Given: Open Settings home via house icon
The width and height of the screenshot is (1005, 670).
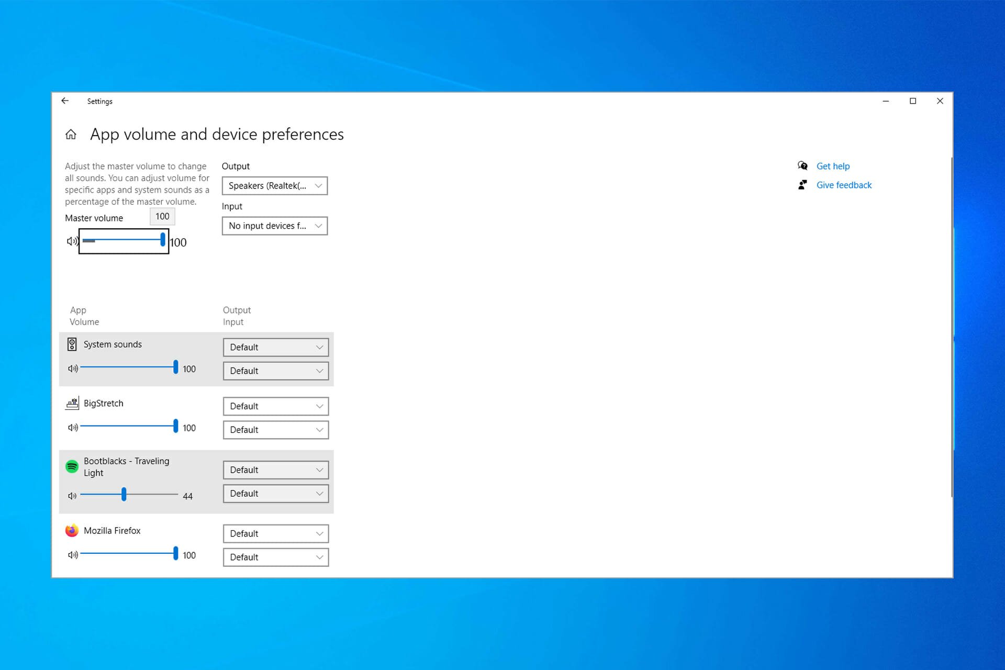Looking at the screenshot, I should (x=71, y=135).
